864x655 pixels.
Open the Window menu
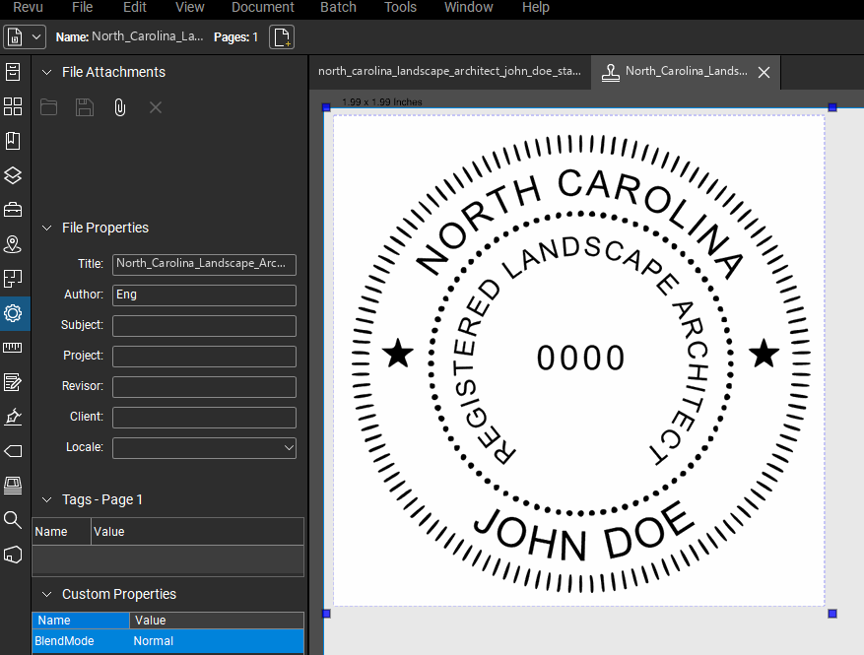tap(468, 7)
